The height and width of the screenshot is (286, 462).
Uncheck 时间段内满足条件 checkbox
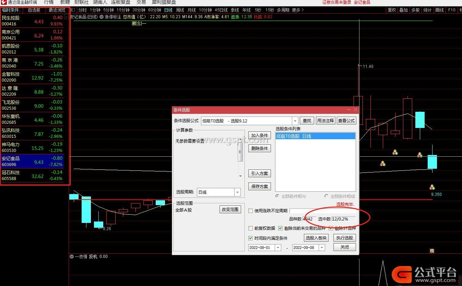pos(251,238)
